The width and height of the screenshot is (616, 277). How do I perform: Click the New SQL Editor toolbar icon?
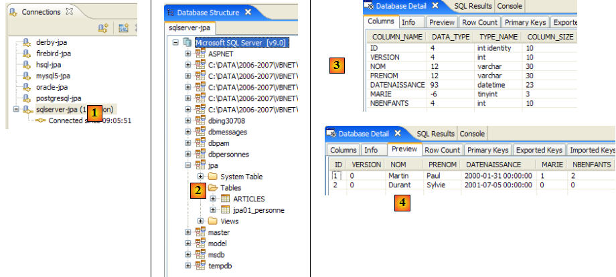[x=123, y=28]
